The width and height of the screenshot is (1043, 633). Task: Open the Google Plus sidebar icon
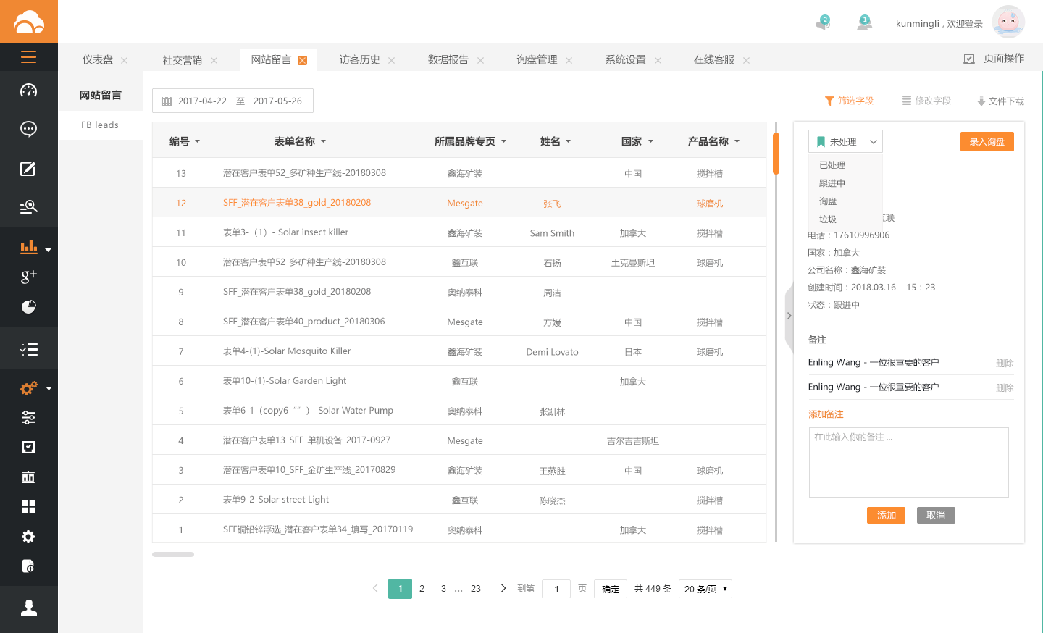click(x=29, y=276)
